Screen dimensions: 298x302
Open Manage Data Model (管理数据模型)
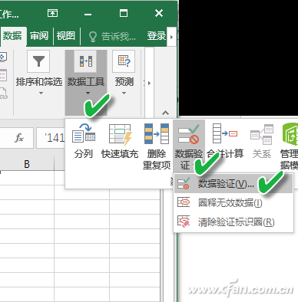tap(289, 146)
